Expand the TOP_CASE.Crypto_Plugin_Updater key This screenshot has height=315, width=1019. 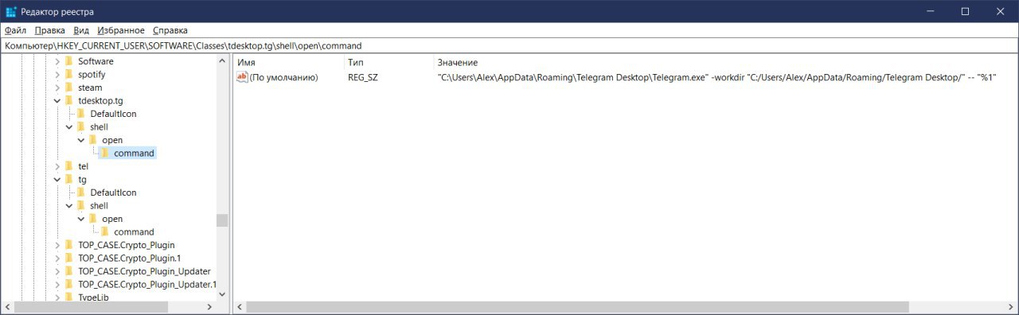57,271
